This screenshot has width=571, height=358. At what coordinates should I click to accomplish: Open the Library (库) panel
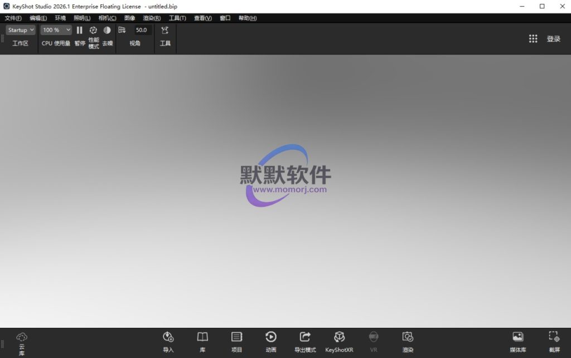(x=202, y=341)
